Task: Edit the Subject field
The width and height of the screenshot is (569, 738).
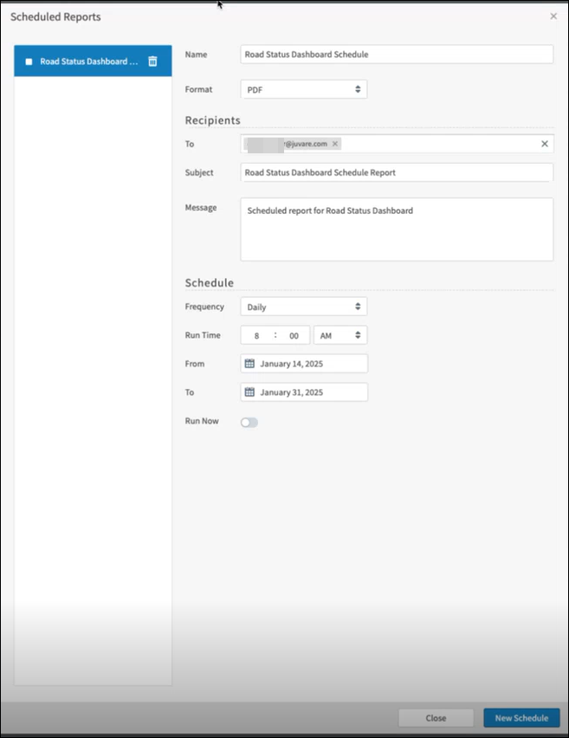Action: [x=397, y=172]
